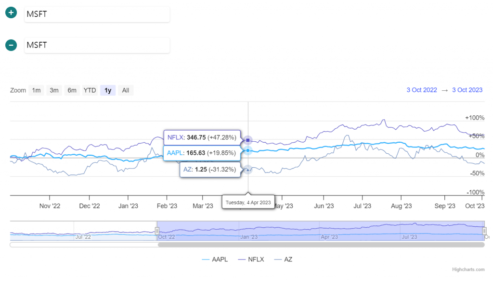Image resolution: width=493 pixels, height=283 pixels.
Task: Click the navigator right range handle
Action: (484, 231)
